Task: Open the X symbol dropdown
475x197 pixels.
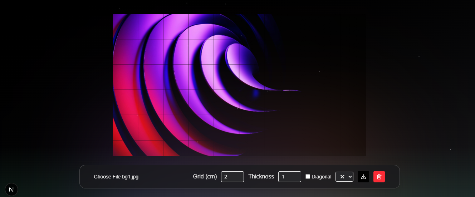Action: (x=344, y=177)
